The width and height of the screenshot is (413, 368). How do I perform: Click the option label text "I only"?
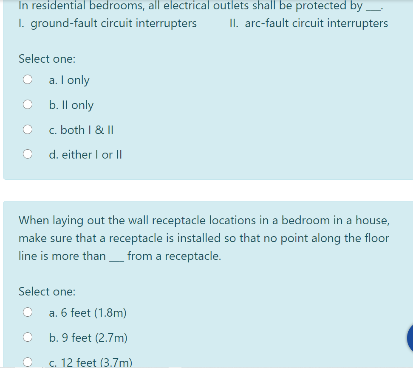click(69, 80)
